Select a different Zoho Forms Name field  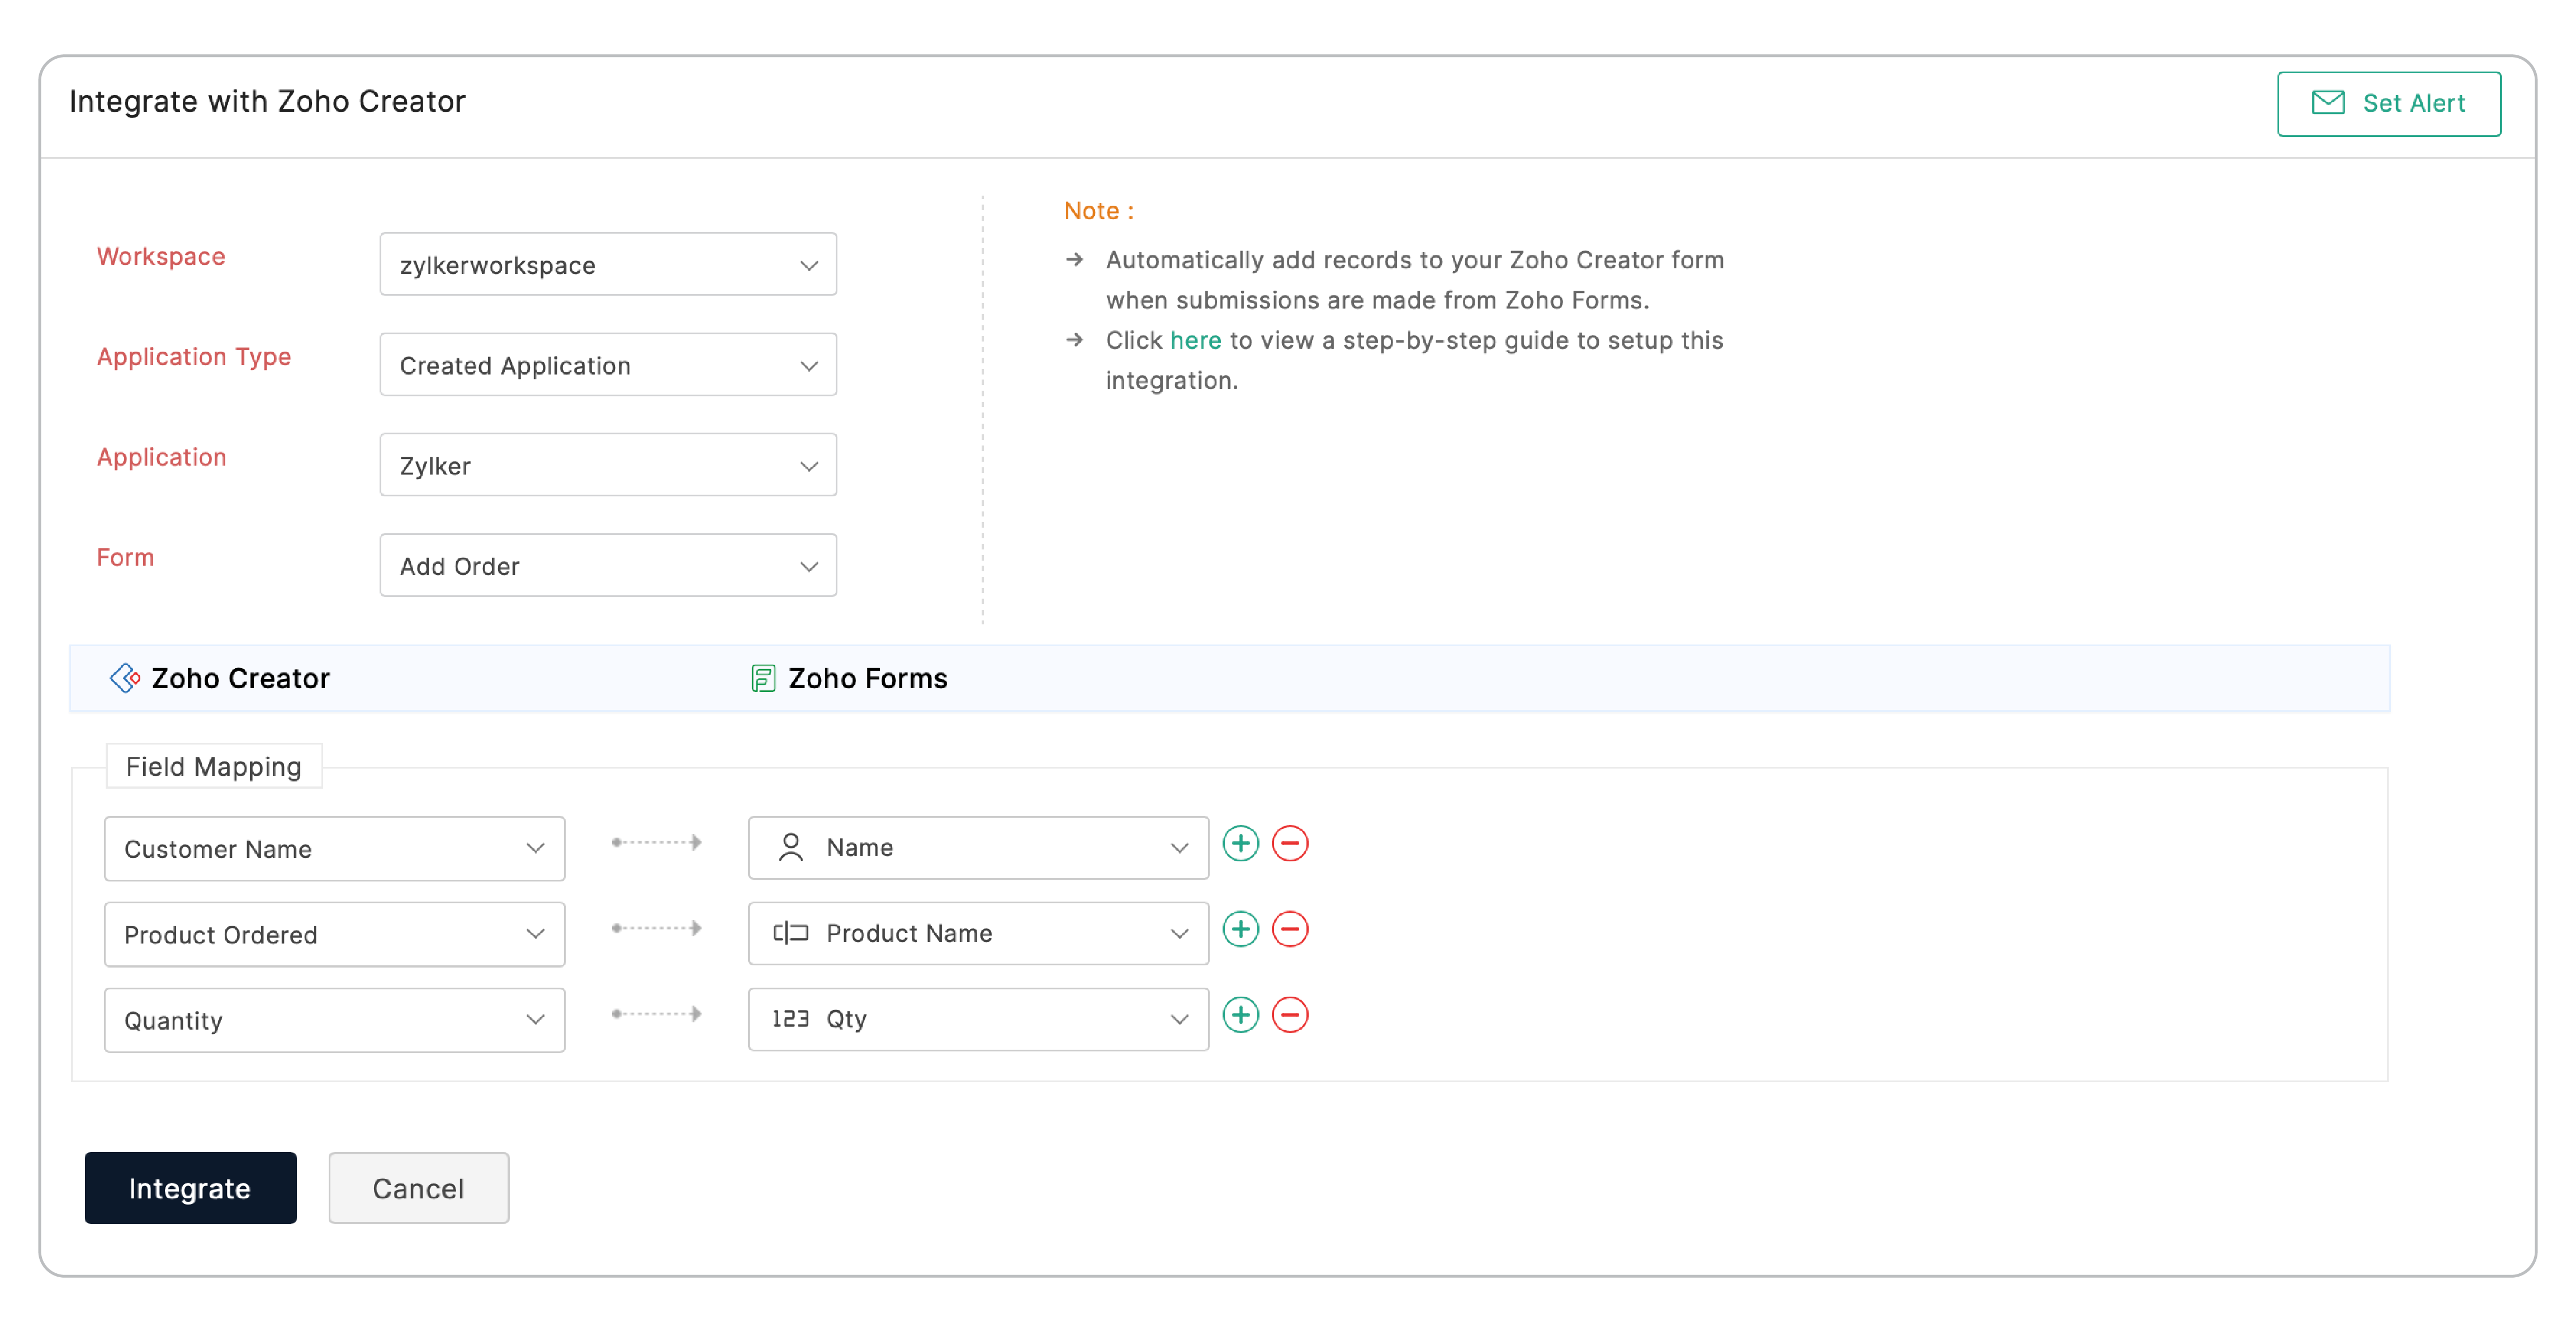[x=977, y=848]
